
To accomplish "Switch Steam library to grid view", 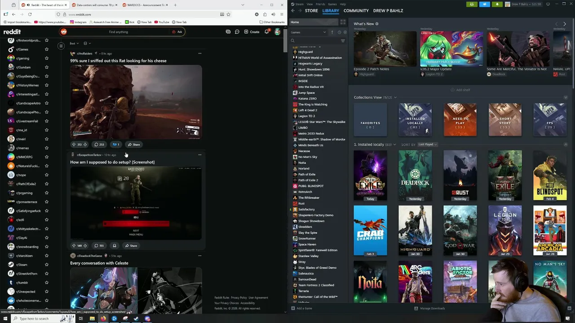I will tap(343, 22).
